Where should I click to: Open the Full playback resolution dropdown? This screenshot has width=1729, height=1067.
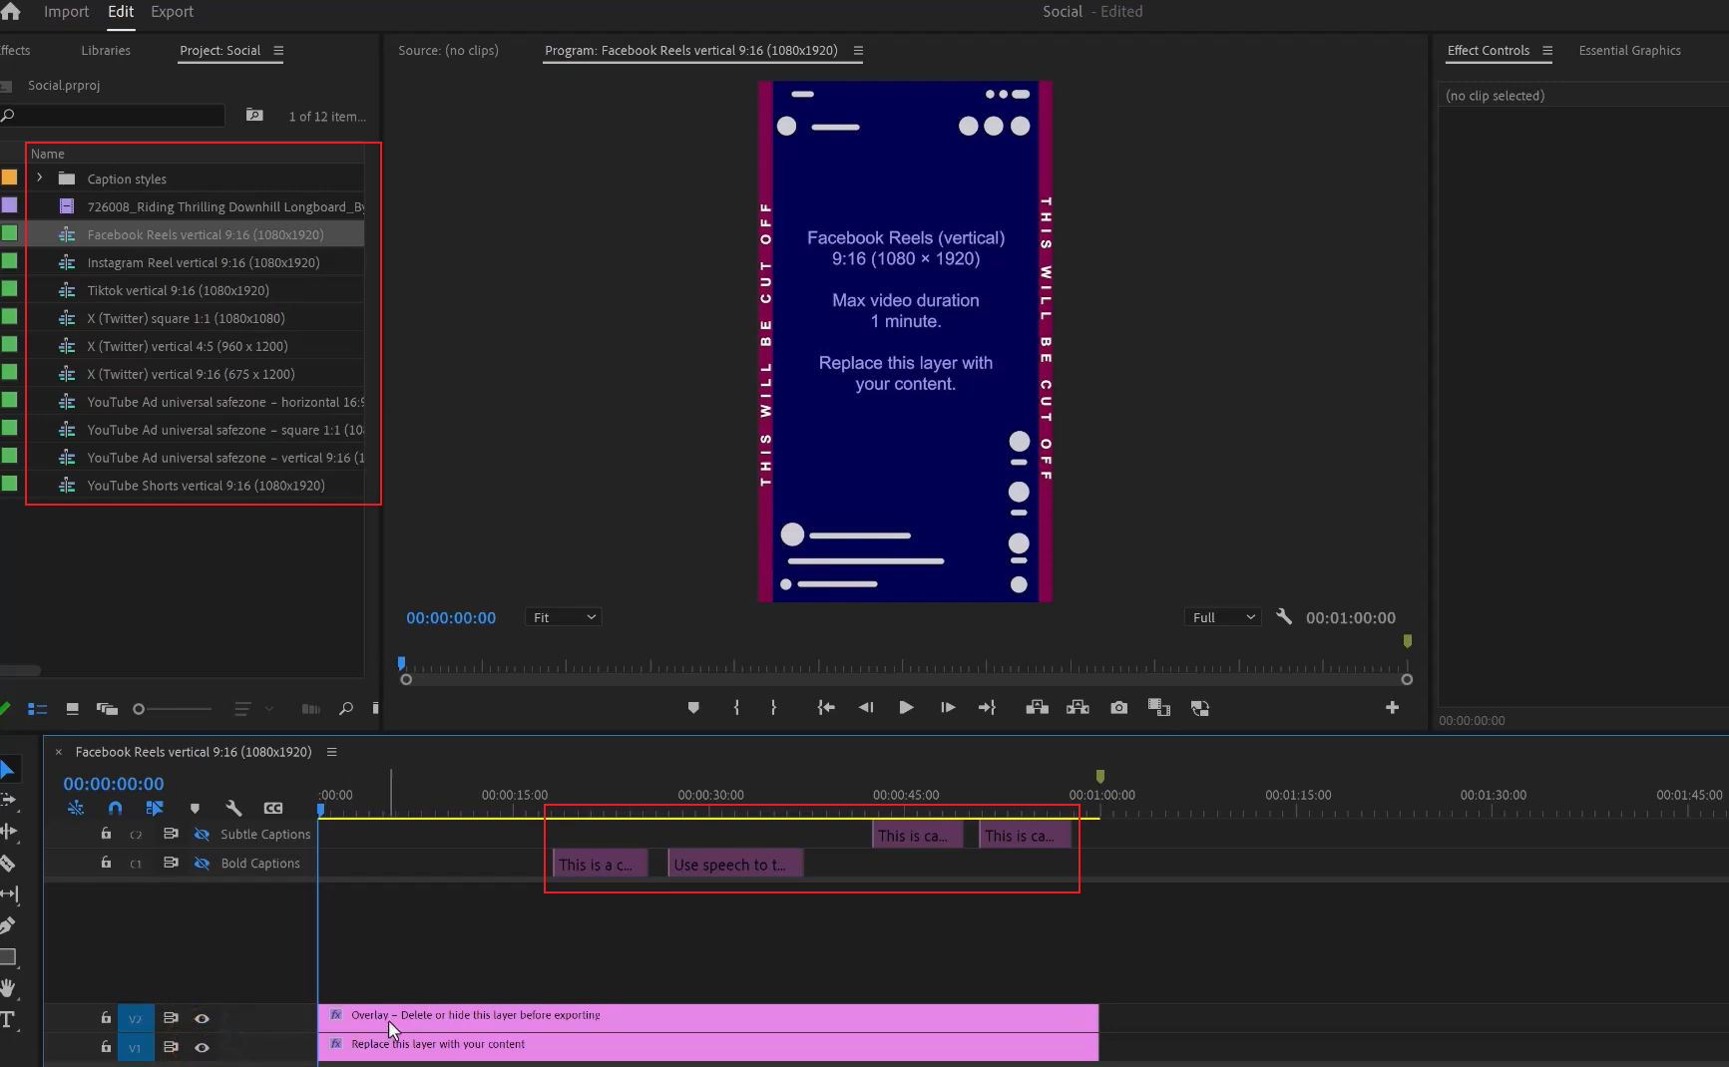point(1221,616)
